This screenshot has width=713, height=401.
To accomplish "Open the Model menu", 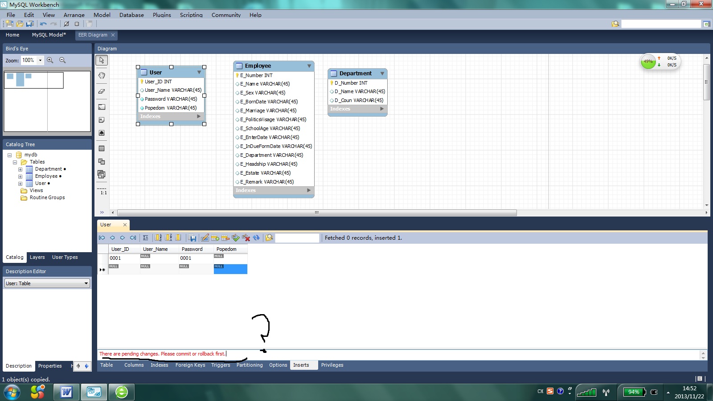I will [102, 15].
